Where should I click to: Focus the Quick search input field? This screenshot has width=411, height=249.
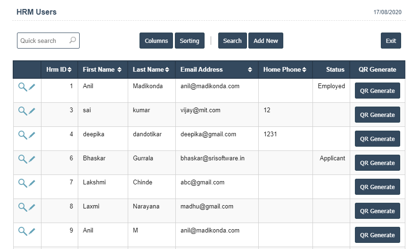(42, 41)
